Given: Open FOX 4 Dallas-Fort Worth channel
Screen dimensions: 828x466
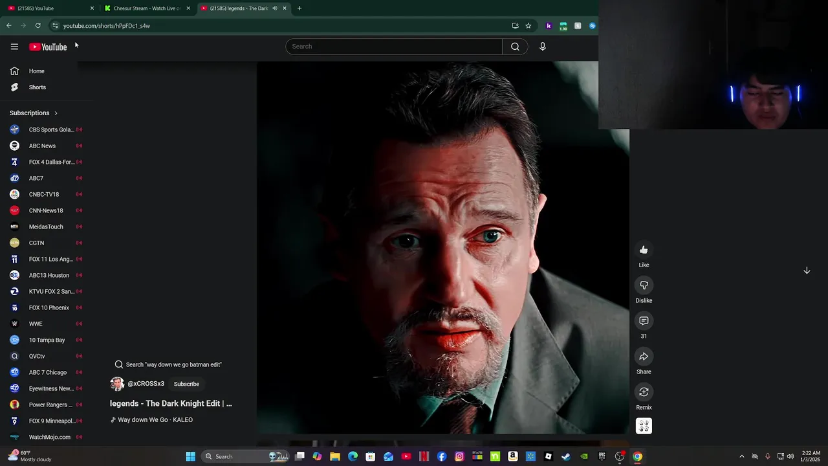Looking at the screenshot, I should pyautogui.click(x=47, y=162).
